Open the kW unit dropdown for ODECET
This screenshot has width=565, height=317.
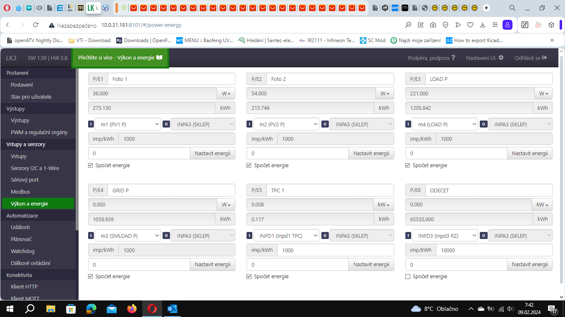[x=542, y=205]
